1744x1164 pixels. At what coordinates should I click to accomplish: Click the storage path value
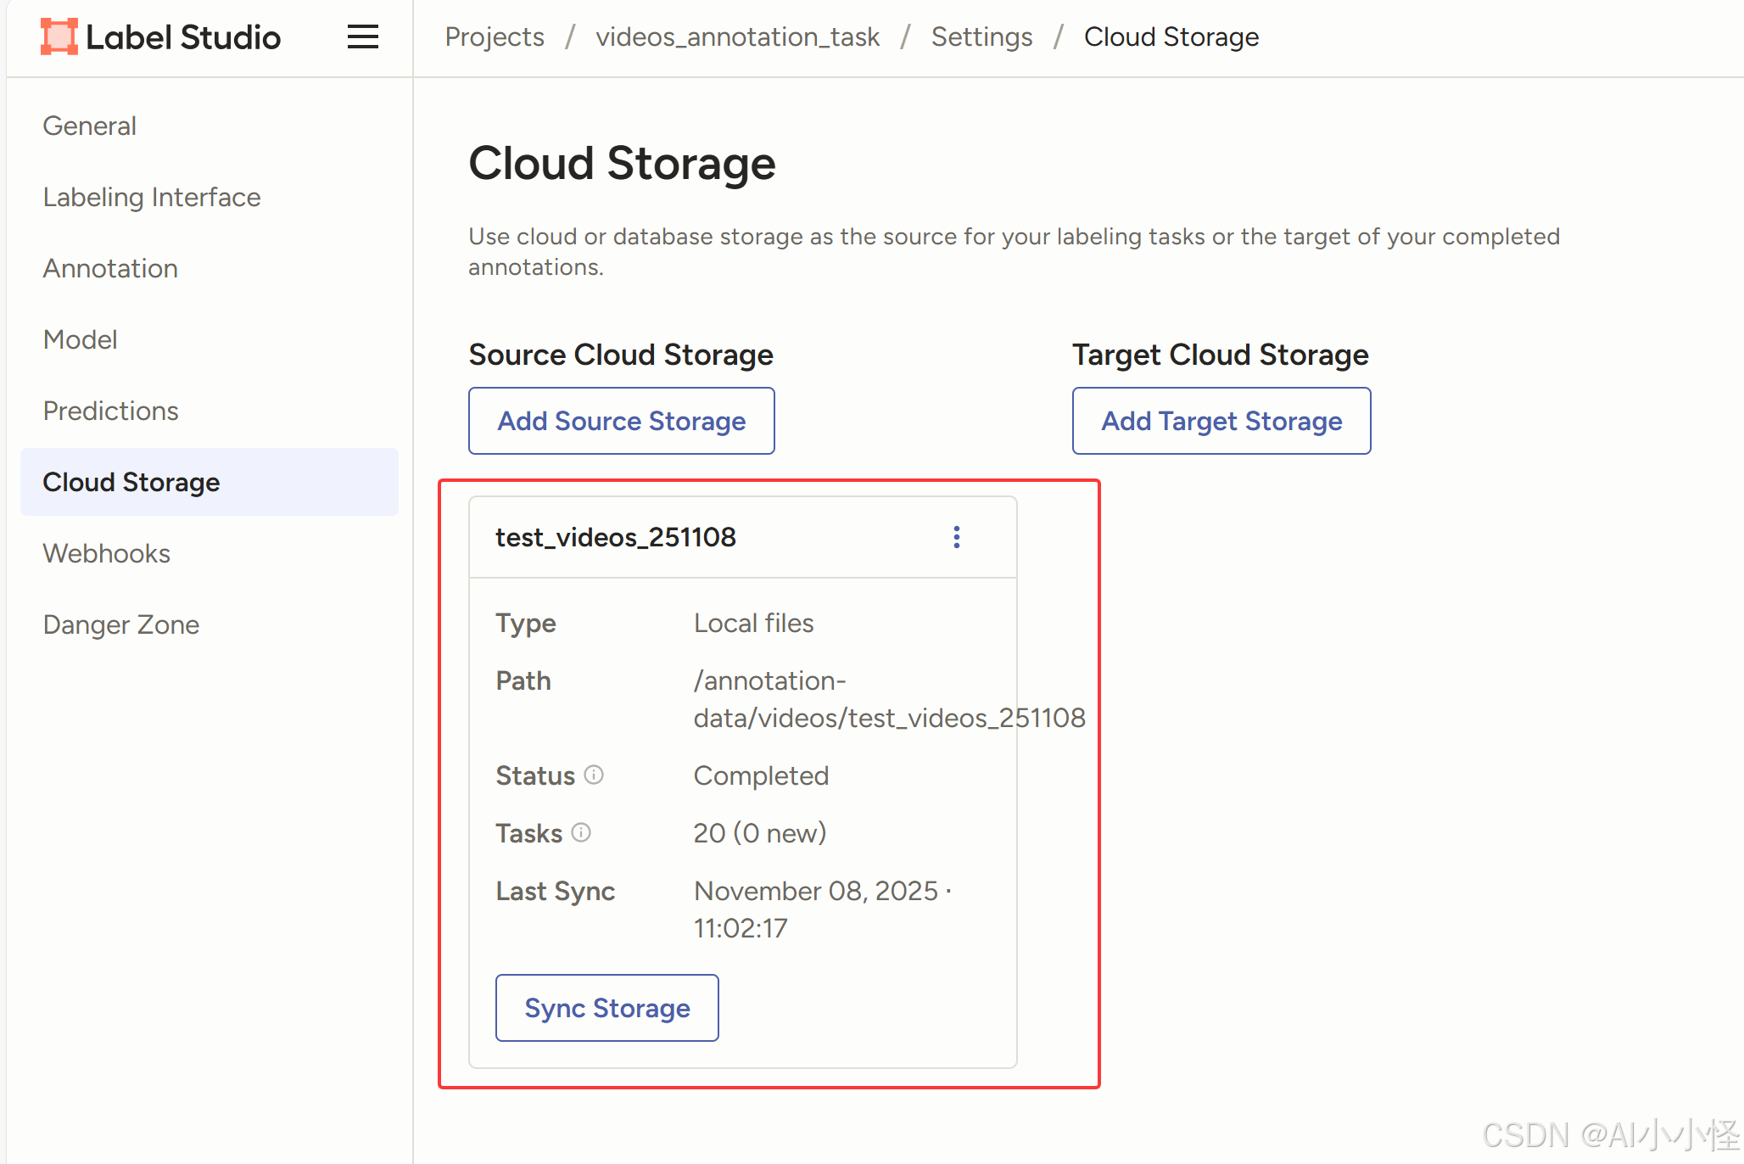tap(890, 699)
